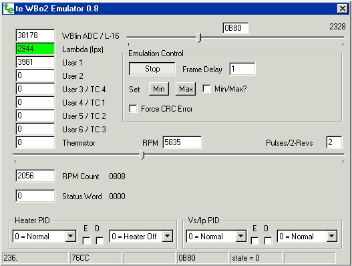Click the Thermistor input field

point(35,142)
